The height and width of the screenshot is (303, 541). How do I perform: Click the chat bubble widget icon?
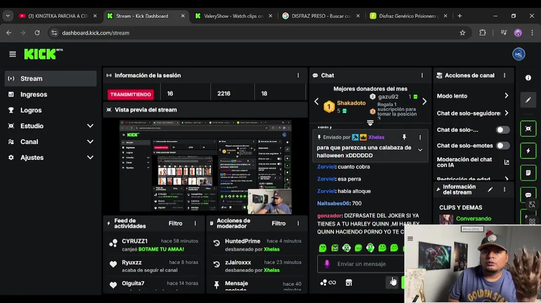click(x=528, y=195)
